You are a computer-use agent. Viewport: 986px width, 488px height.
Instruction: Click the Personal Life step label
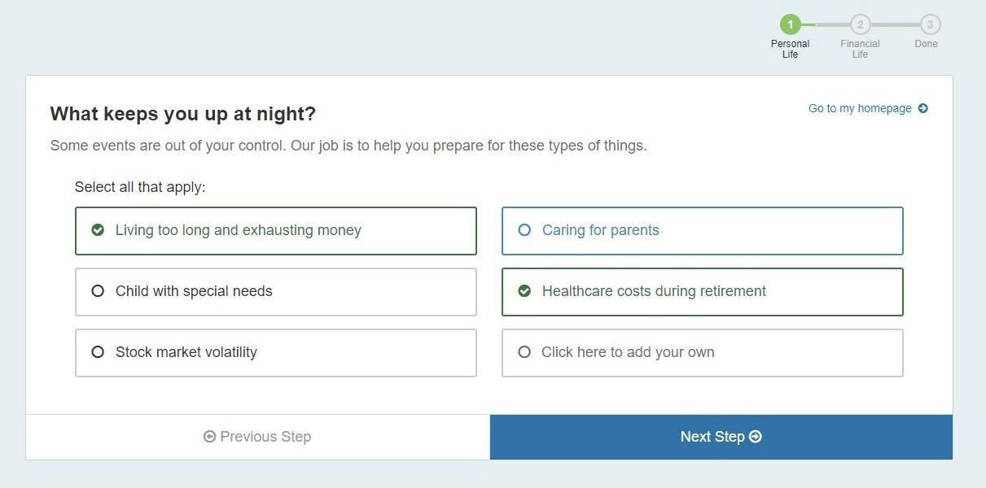click(x=790, y=49)
